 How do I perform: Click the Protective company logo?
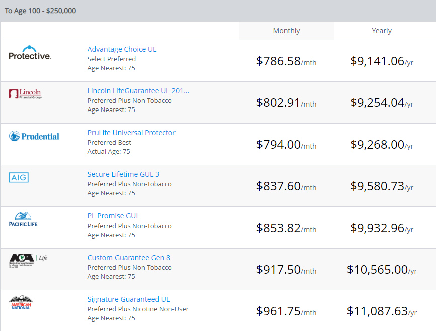click(x=30, y=53)
